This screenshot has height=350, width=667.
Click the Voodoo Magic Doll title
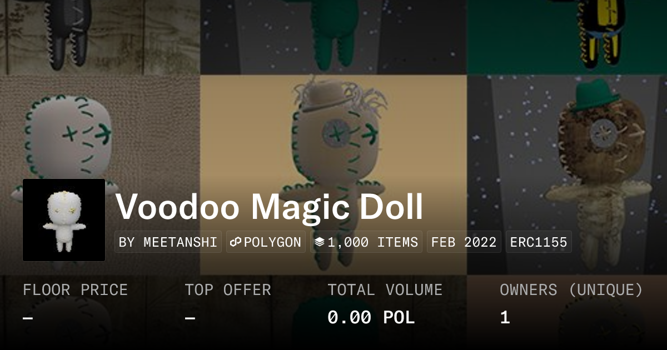[270, 207]
